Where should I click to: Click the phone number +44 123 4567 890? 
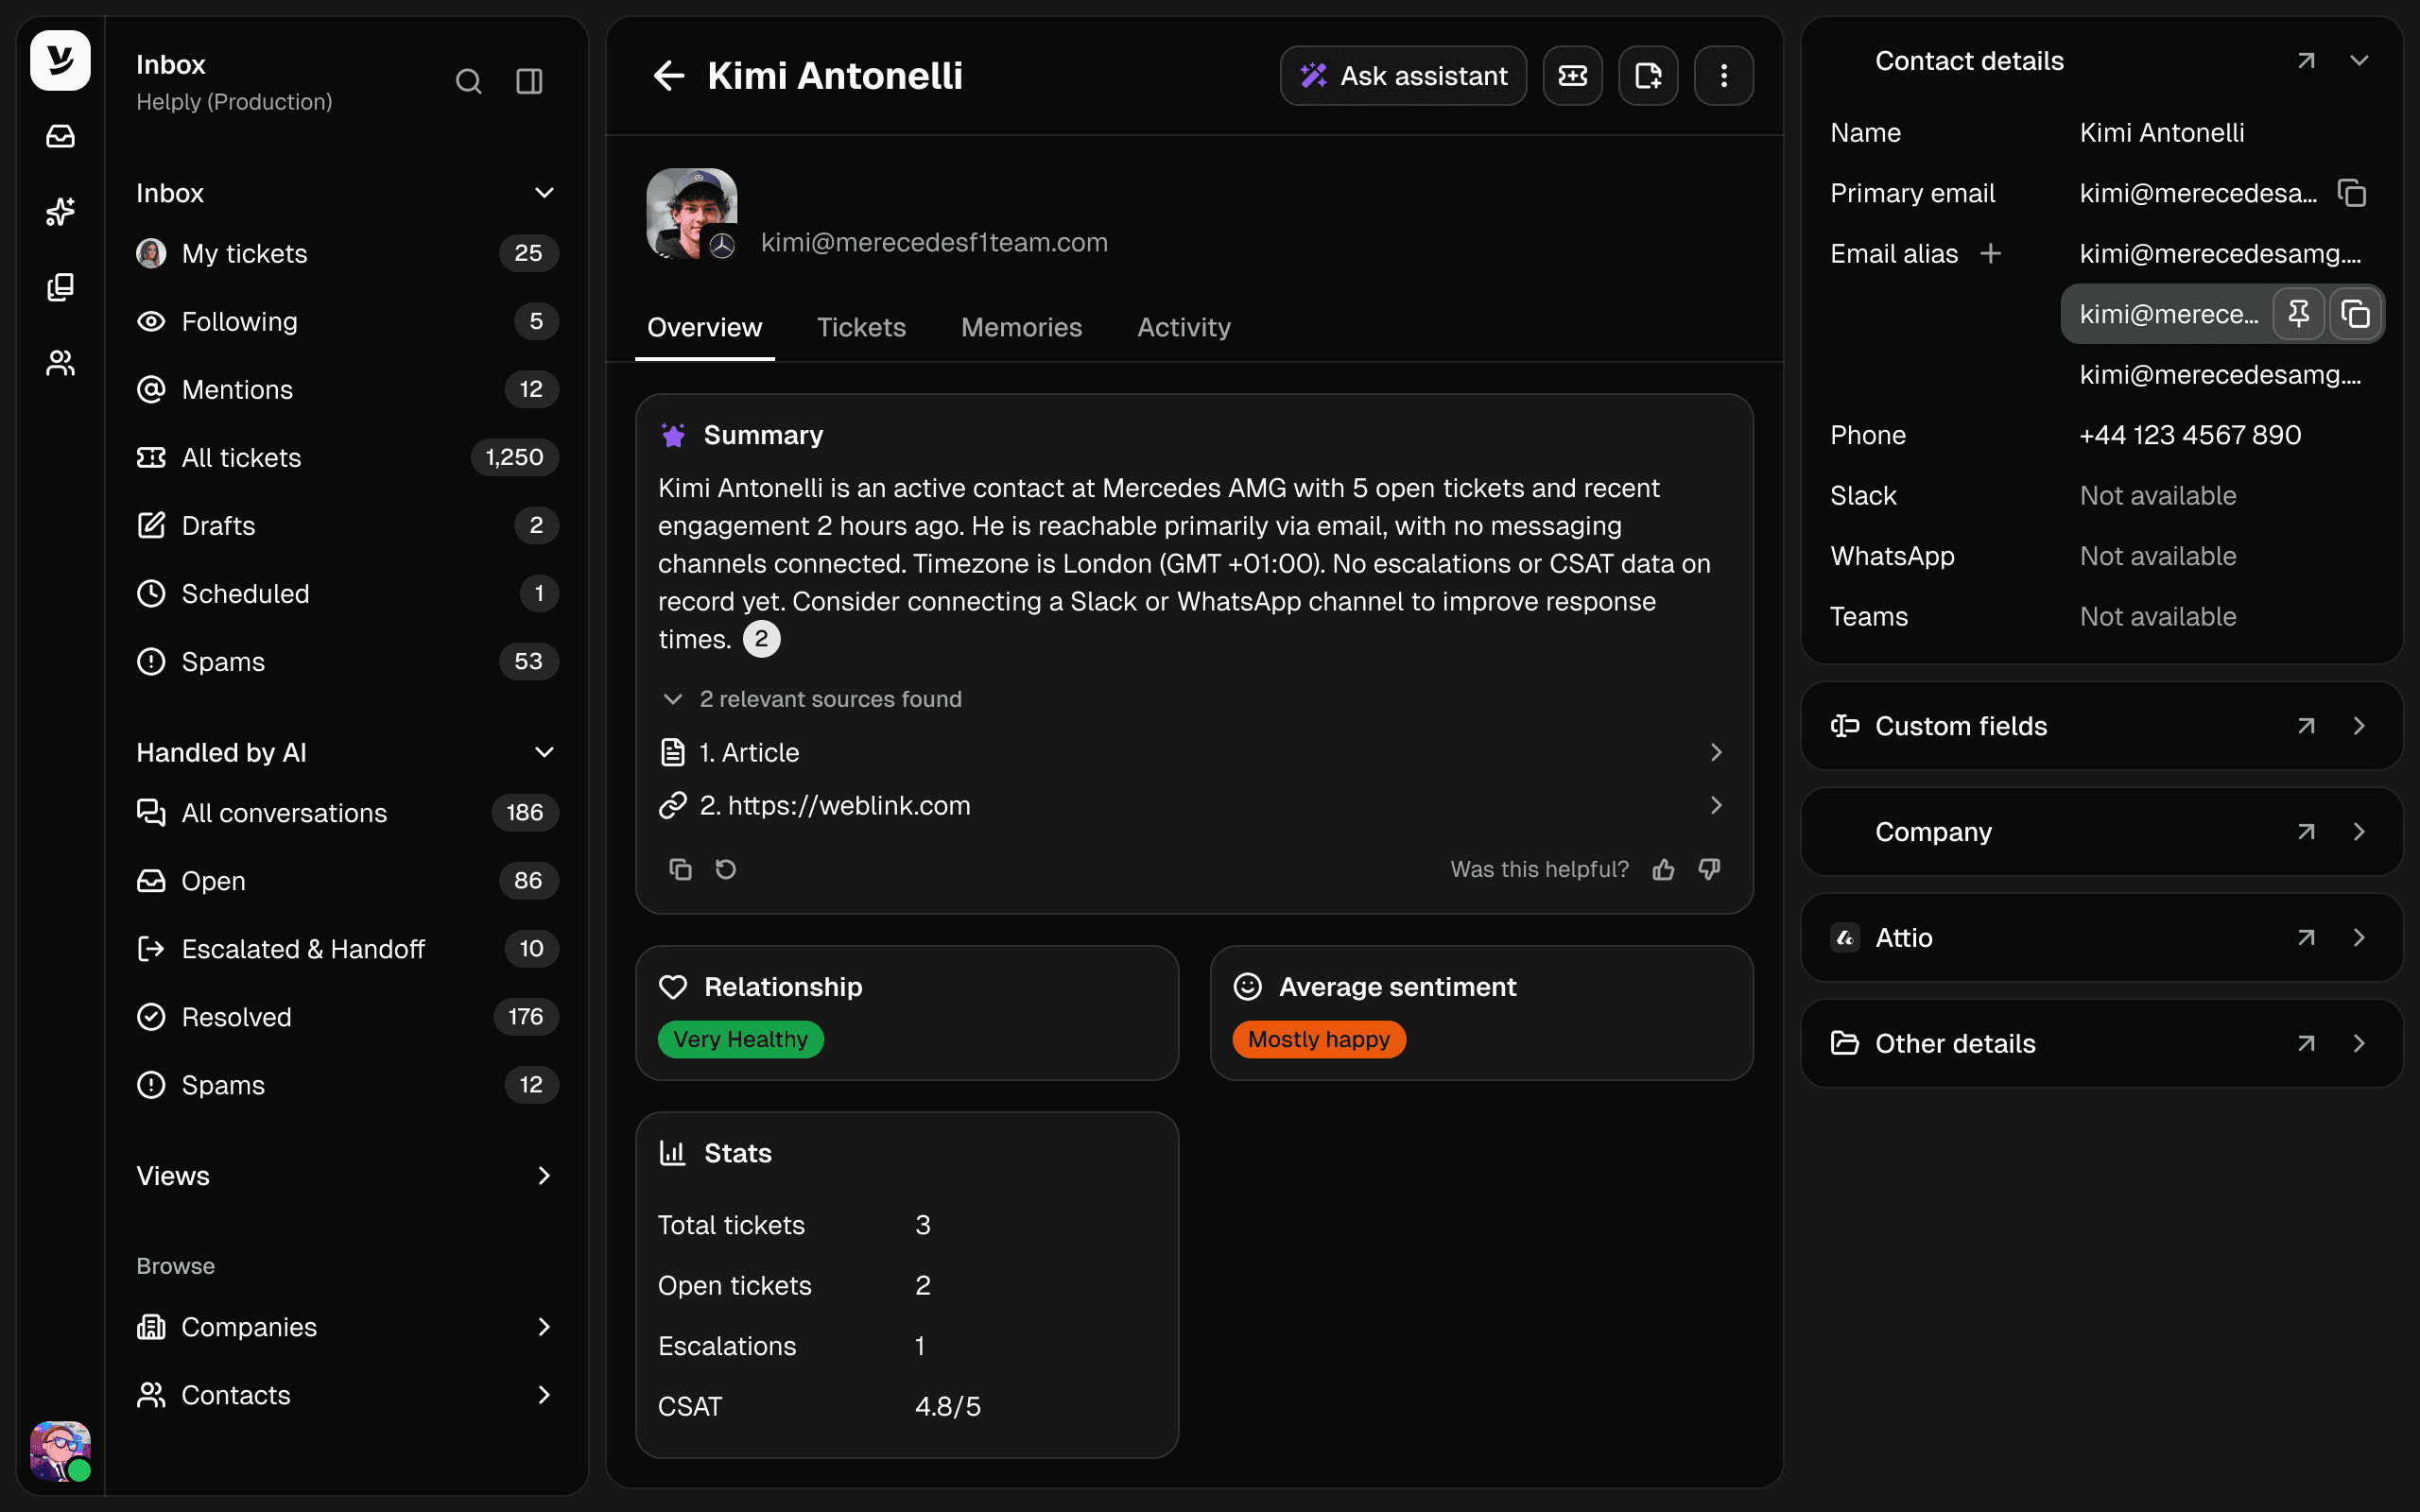pos(2190,435)
